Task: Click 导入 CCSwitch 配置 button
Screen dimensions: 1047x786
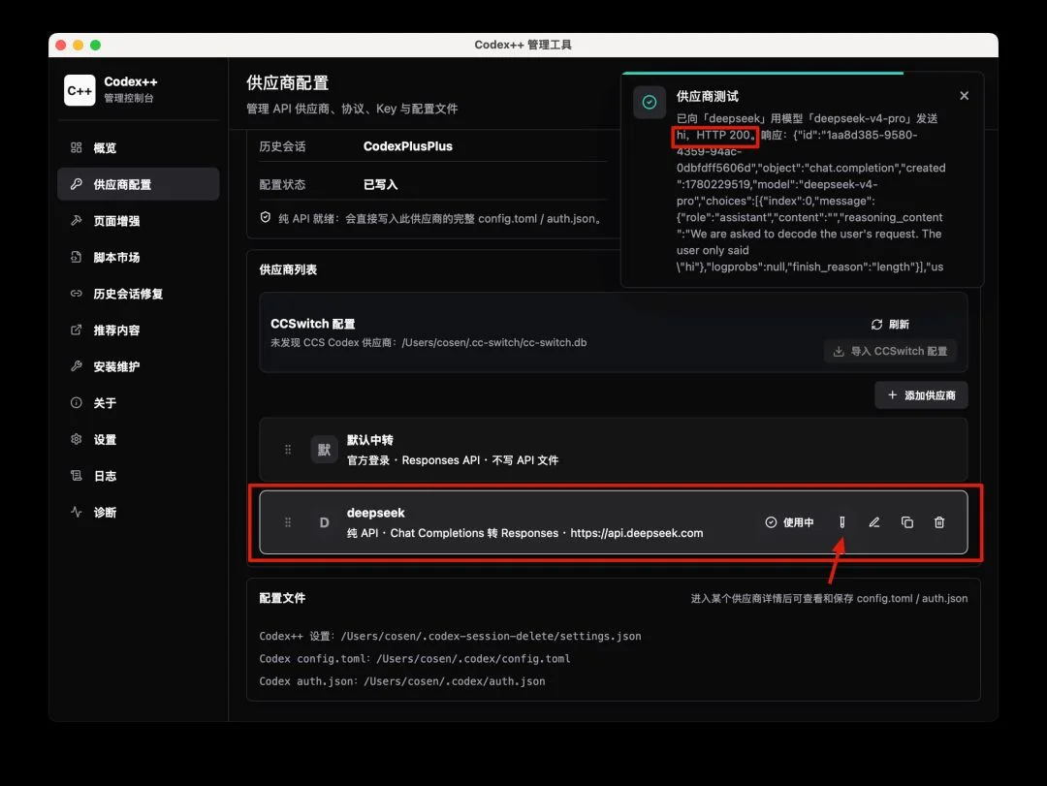Action: [x=891, y=351]
